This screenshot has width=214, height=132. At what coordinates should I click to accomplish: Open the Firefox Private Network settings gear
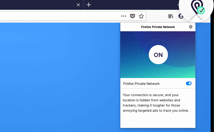coord(190,27)
